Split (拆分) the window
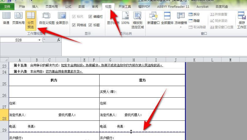Image resolution: width=247 pixels, height=140 pixels. pyautogui.click(x=194, y=14)
